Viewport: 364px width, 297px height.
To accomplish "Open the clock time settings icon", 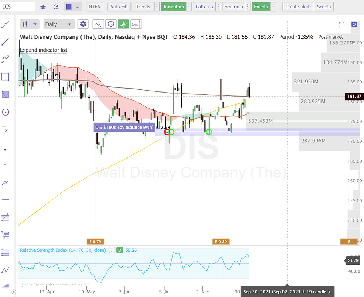I will pyautogui.click(x=111, y=24).
